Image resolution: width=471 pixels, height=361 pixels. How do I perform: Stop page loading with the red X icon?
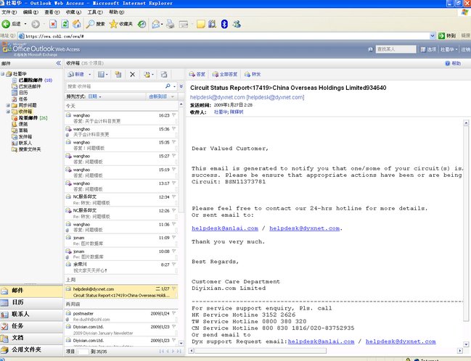coord(53,24)
